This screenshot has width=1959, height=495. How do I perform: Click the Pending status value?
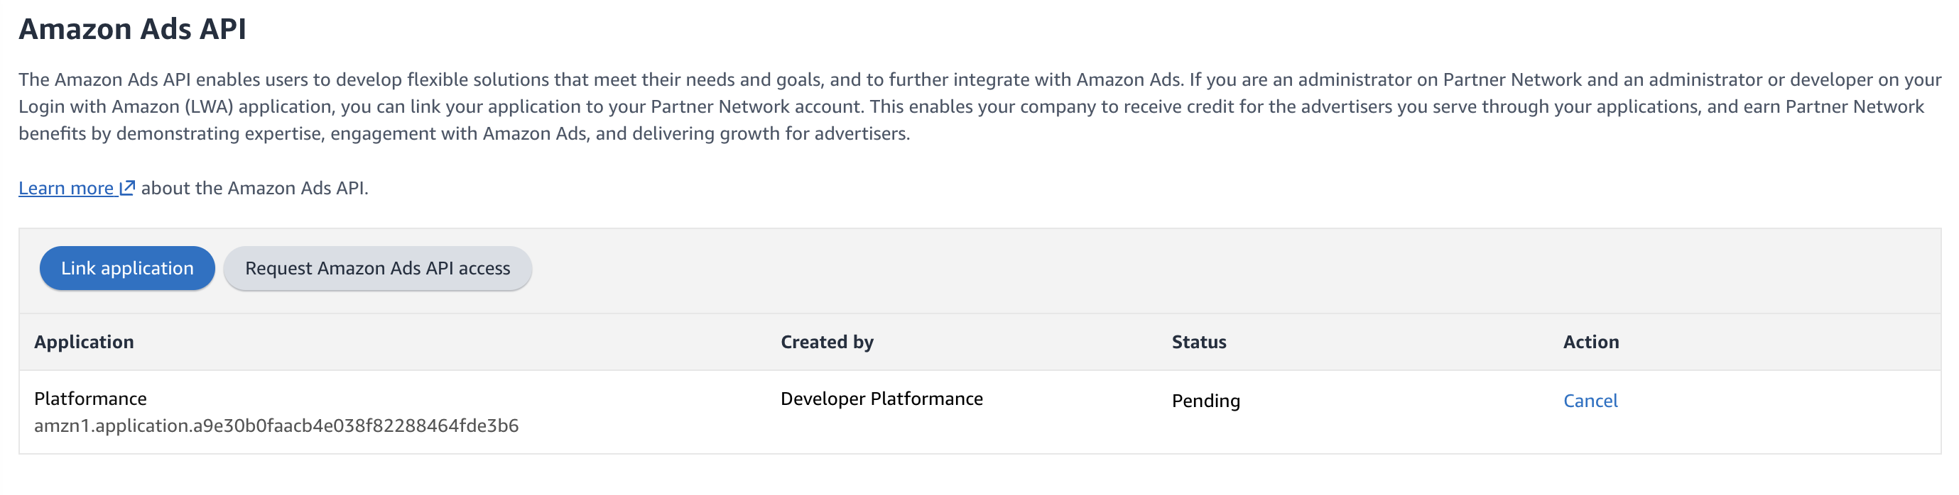tap(1205, 400)
